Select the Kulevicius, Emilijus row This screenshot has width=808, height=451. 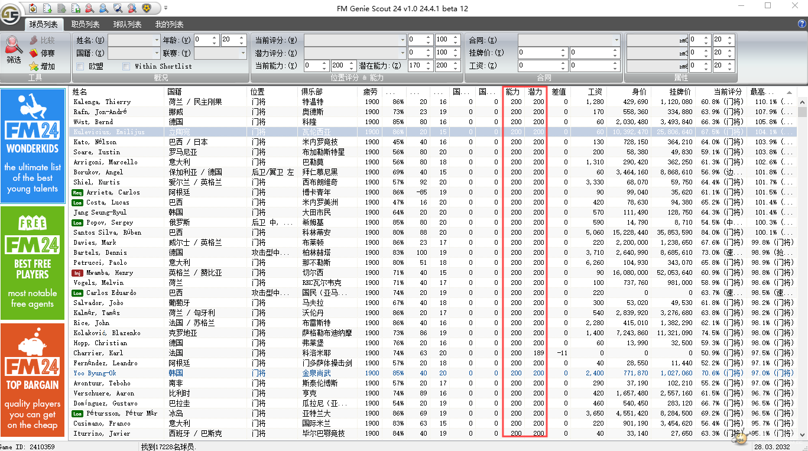pyautogui.click(x=433, y=132)
